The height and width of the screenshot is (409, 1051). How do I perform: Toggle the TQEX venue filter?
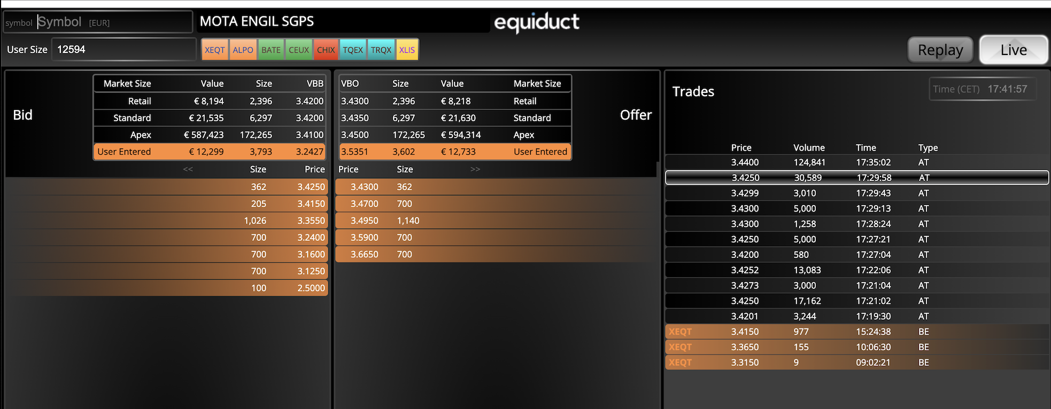(x=353, y=50)
